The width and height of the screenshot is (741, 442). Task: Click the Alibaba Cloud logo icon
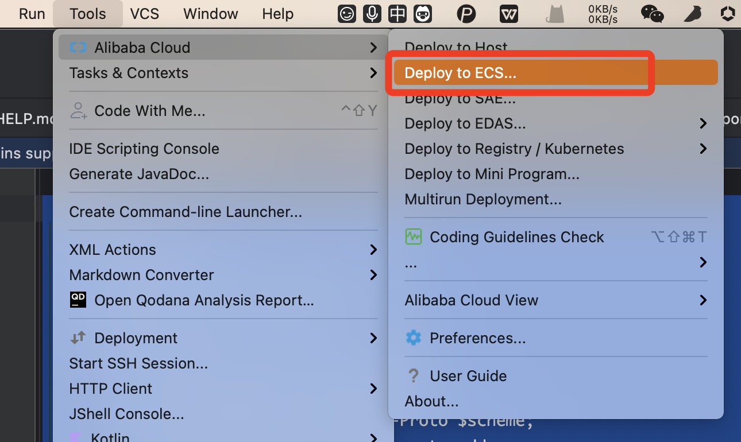coord(78,48)
